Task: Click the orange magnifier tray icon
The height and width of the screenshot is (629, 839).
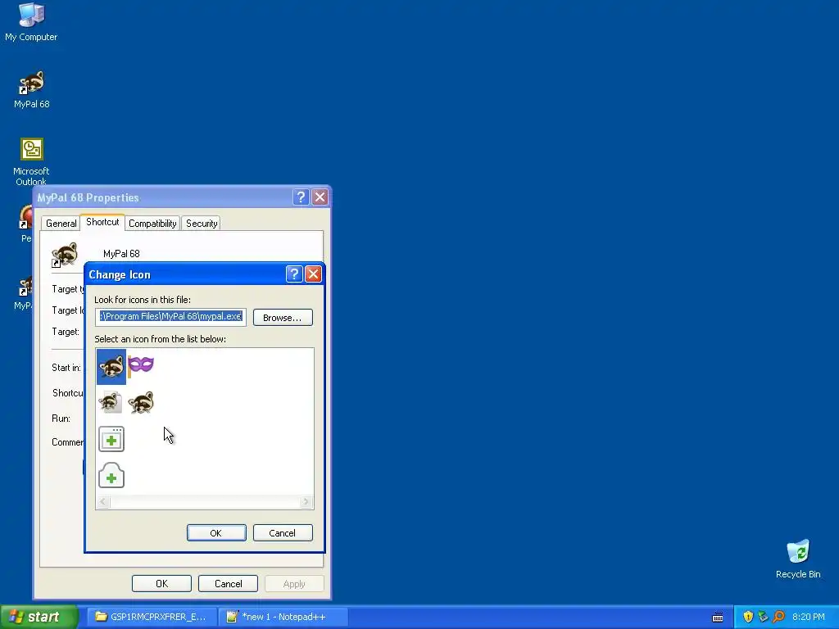Action: coord(778,617)
